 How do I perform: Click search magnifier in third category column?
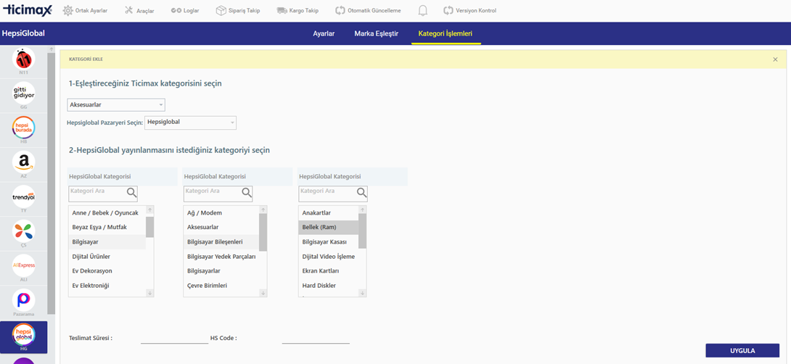[x=361, y=192]
